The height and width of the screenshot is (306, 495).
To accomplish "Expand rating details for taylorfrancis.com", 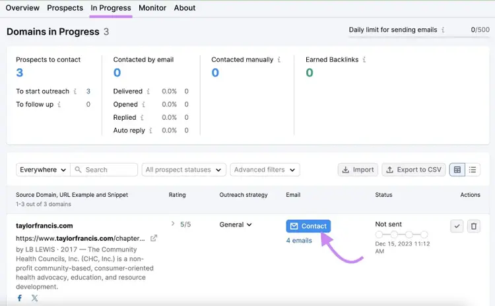I will (173, 224).
